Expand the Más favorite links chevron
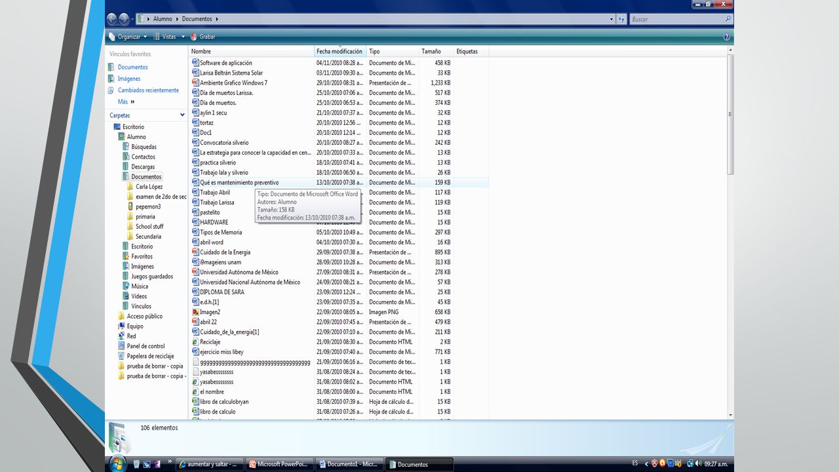 (x=132, y=102)
